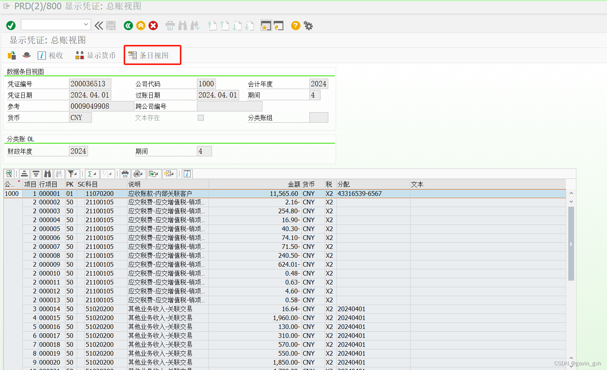This screenshot has width=607, height=370.
Task: Click the green Enter checkmark icon
Action: [x=10, y=26]
